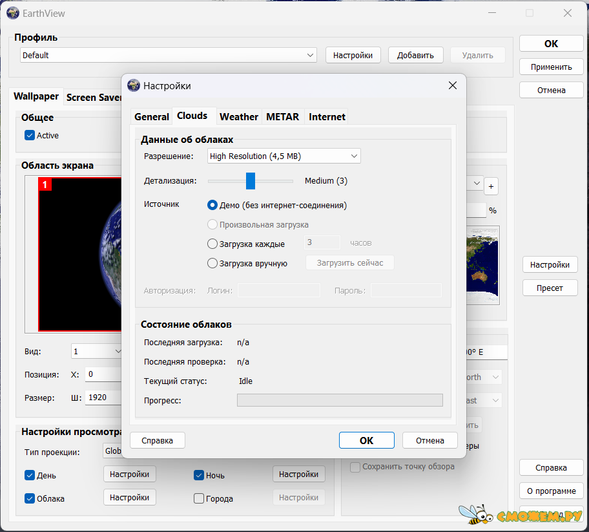Switch to the General tab

[x=152, y=117]
